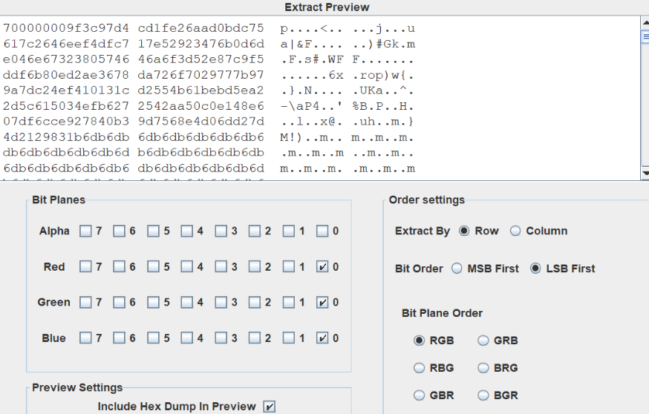
Task: Click the preview scrollbar up arrow
Action: click(645, 23)
